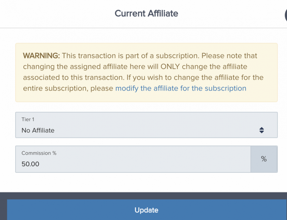Click the bold WARNING: label
The width and height of the screenshot is (287, 220).
pyautogui.click(x=41, y=56)
